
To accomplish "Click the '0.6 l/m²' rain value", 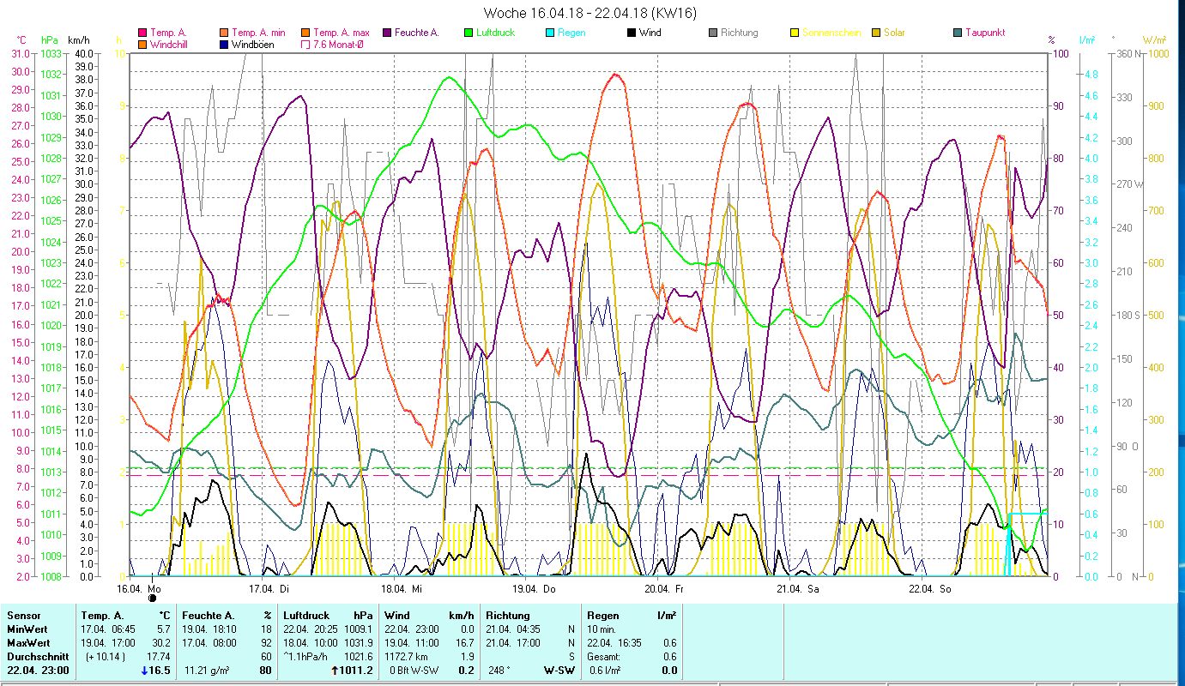I will click(607, 671).
